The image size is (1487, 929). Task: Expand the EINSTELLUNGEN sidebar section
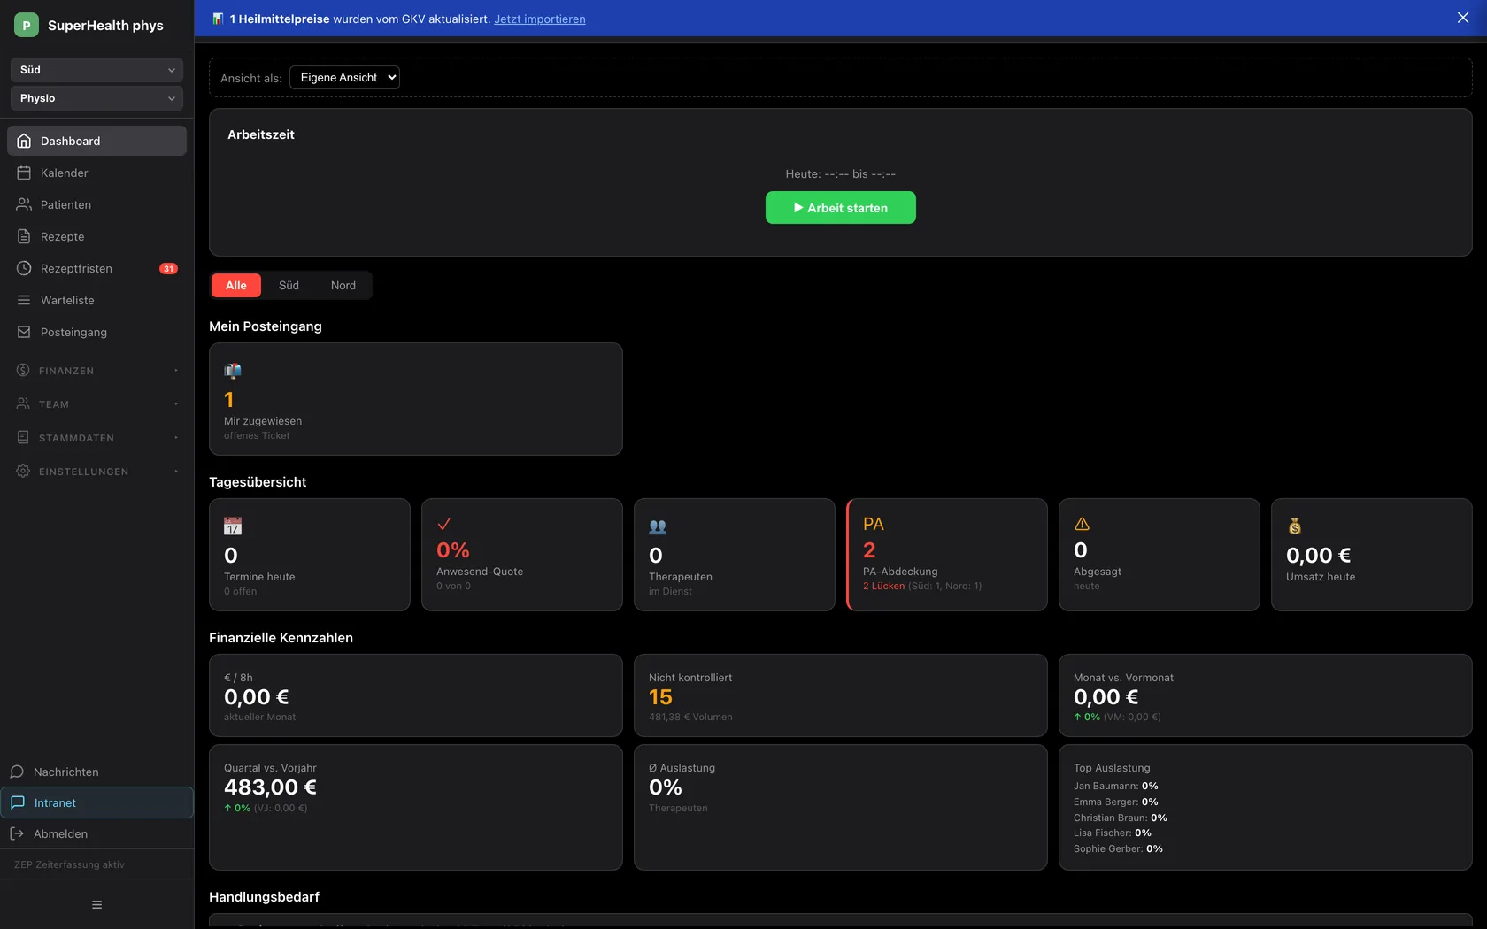[96, 471]
